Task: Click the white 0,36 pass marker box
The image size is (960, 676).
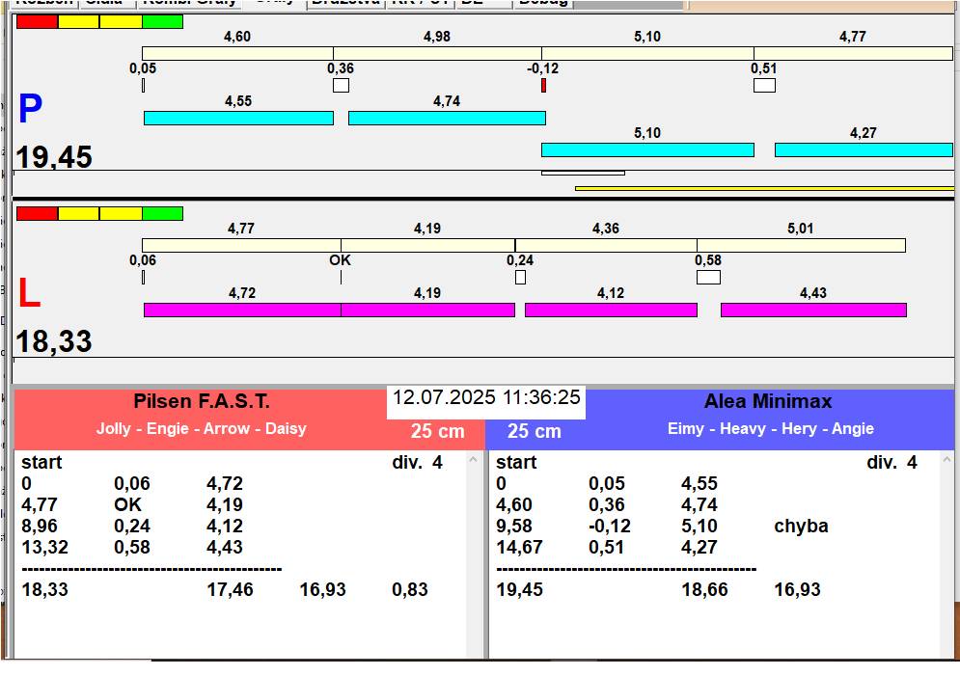Action: [341, 86]
